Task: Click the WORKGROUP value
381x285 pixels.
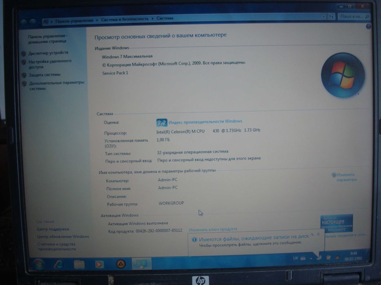Action: (171, 203)
